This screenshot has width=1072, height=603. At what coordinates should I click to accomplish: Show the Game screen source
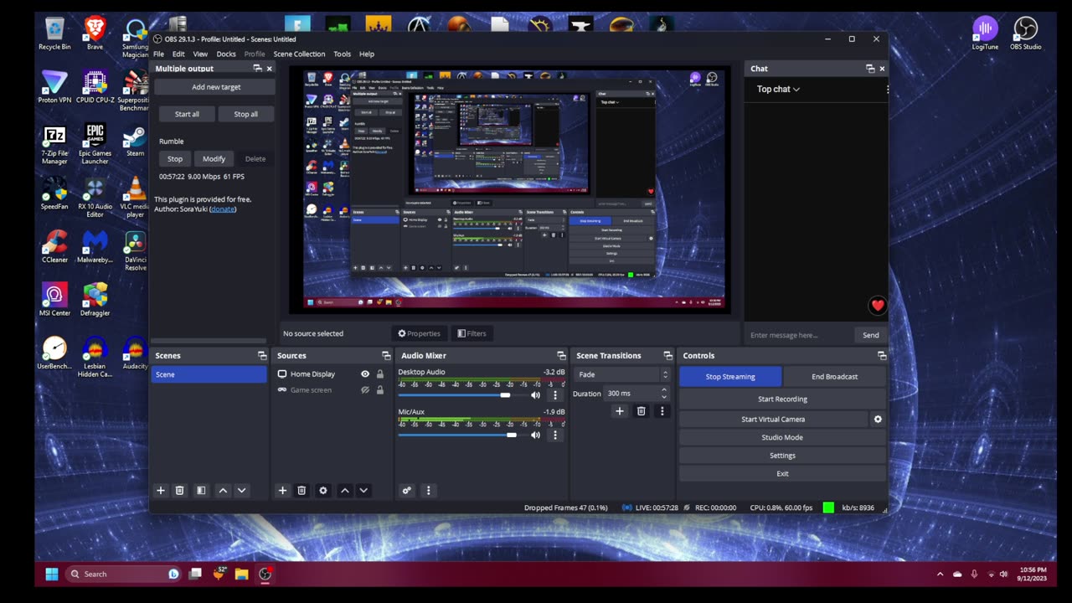[x=365, y=390]
